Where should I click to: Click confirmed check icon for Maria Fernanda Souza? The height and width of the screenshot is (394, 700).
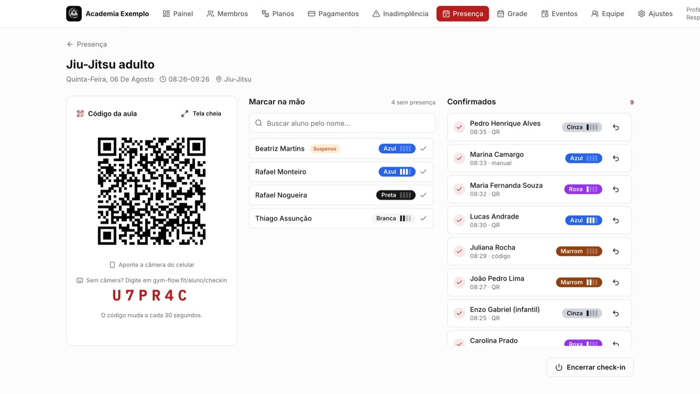coord(459,190)
